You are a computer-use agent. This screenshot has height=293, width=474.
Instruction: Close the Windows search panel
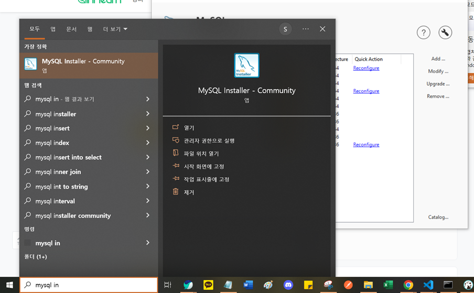(322, 29)
